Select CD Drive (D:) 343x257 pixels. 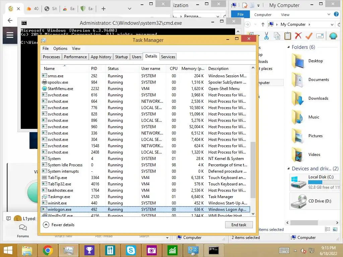[x=315, y=201]
